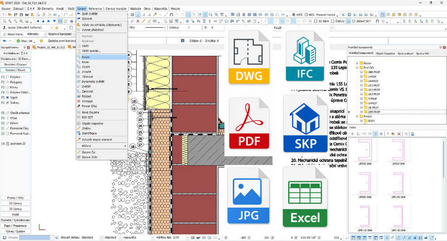Click the orange shield icon in status row

click(41, 41)
